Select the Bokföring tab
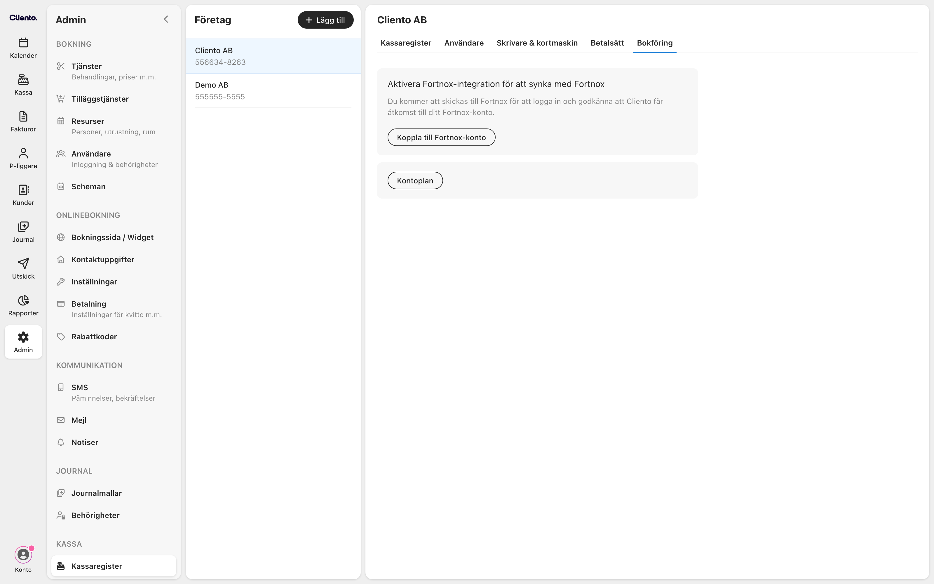Image resolution: width=934 pixels, height=584 pixels. [x=655, y=43]
